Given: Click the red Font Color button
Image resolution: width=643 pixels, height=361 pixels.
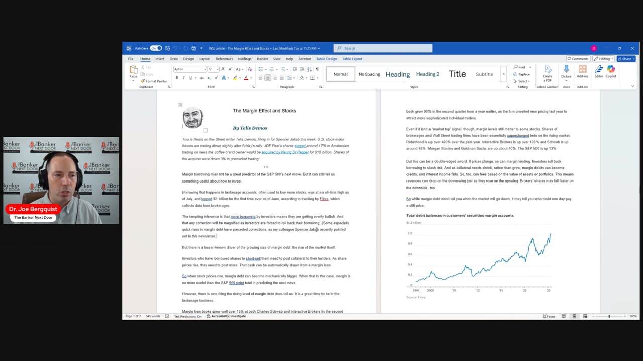Looking at the screenshot, I should click(246, 78).
